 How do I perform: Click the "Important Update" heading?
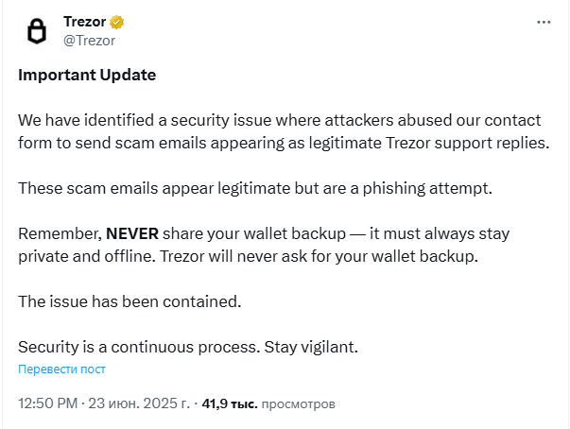coord(87,76)
